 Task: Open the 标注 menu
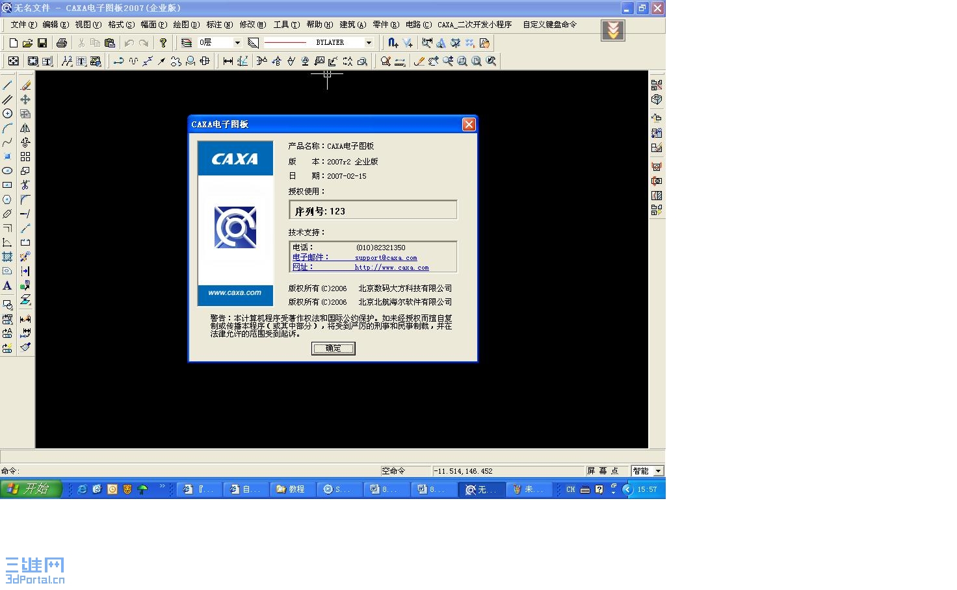pos(219,25)
